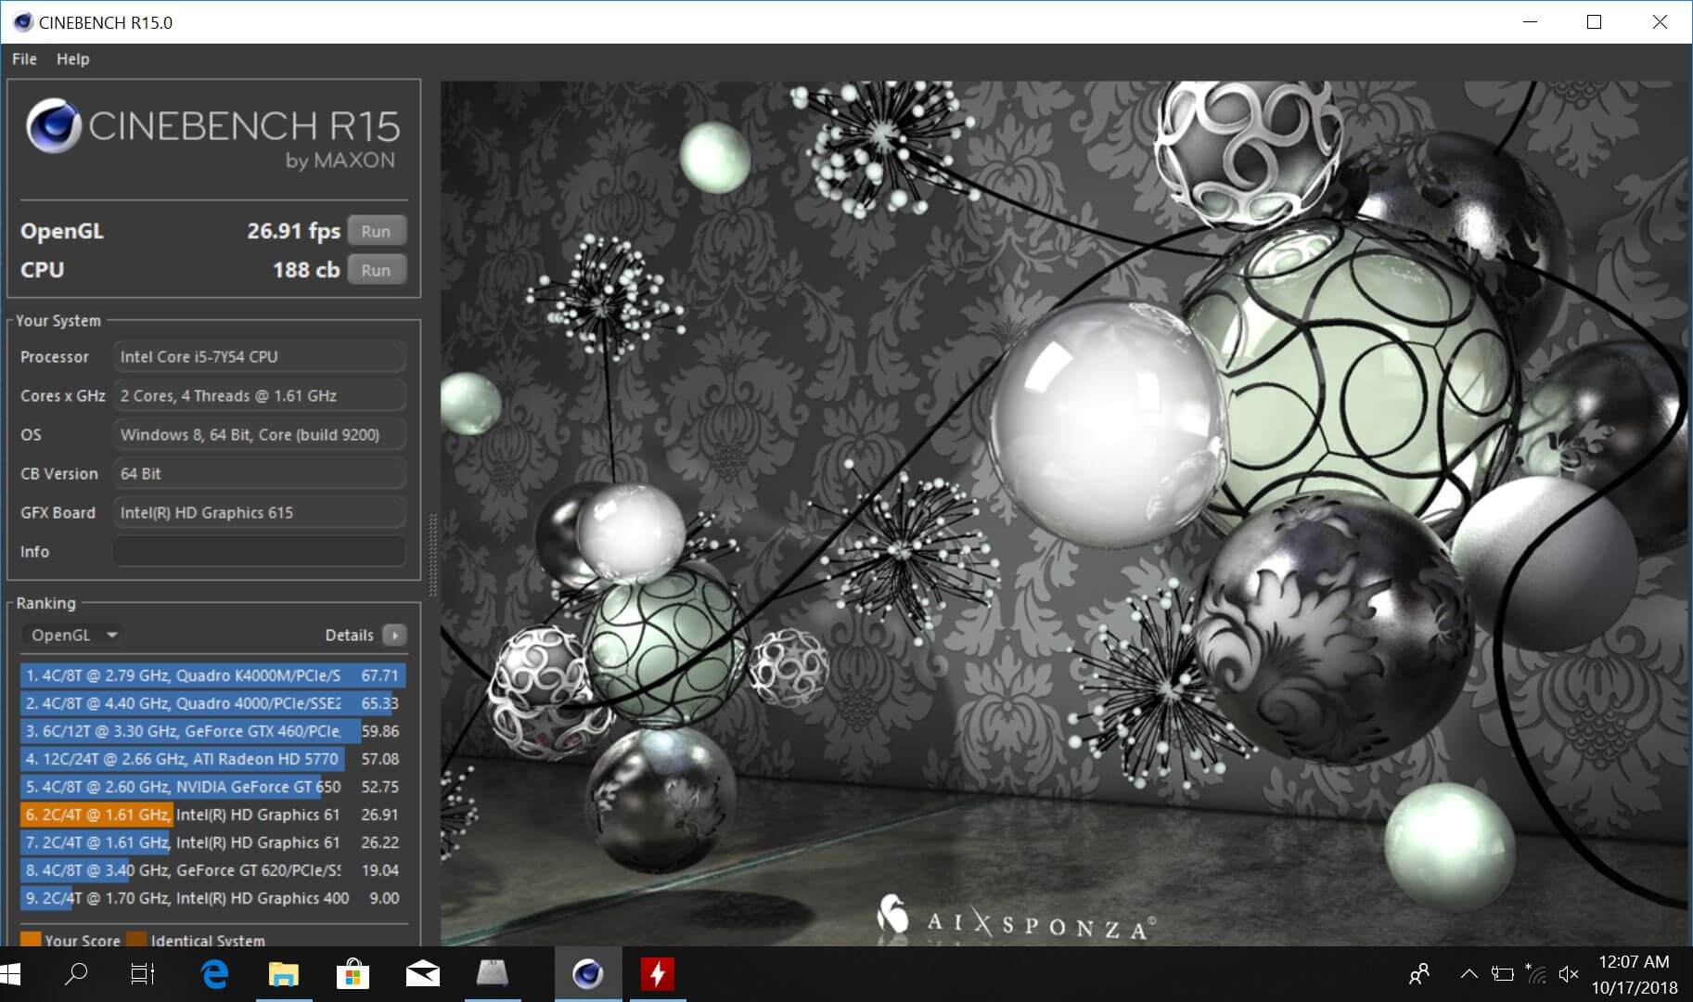Viewport: 1693px width, 1002px height.
Task: Select the orange 2C/4T 26.91 ranking row
Action: pos(212,815)
